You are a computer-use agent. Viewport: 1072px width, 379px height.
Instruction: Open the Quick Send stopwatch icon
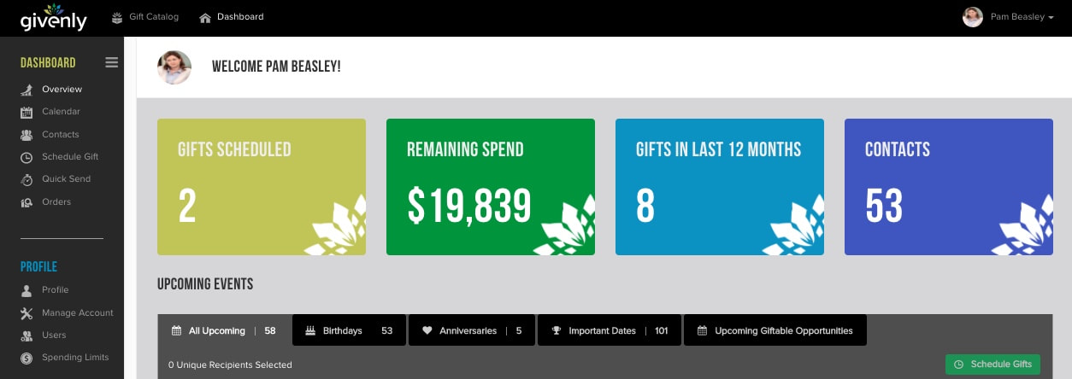[x=27, y=179]
